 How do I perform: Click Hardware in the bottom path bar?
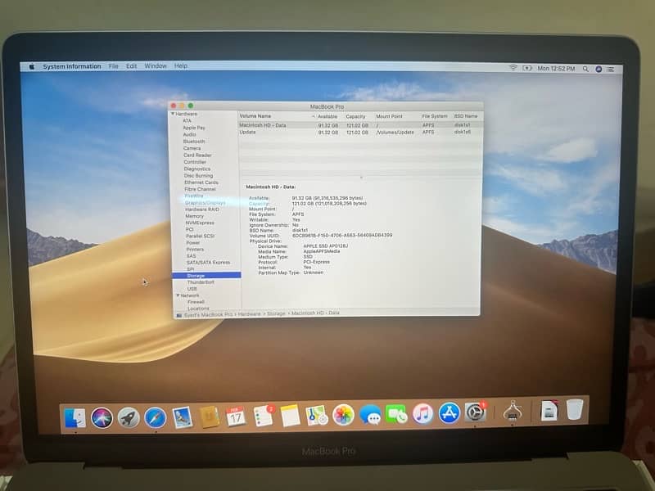click(x=251, y=313)
